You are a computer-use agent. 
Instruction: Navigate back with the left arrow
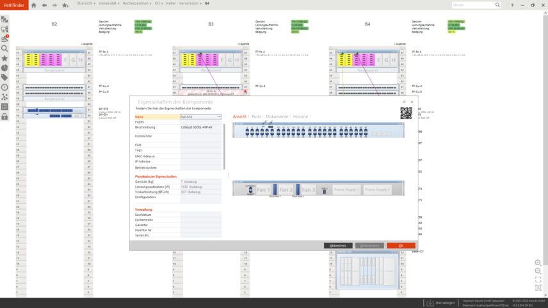pos(44,4)
